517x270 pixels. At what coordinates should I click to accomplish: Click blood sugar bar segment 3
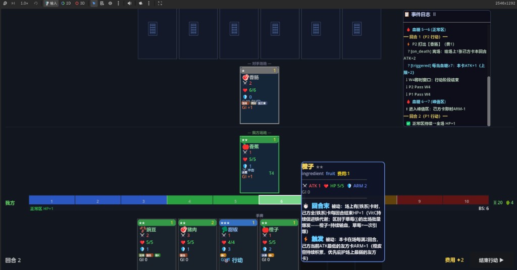click(144, 200)
